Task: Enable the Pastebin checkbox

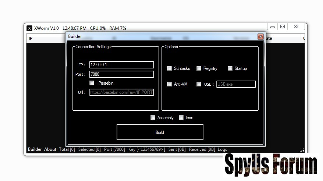Action: click(x=92, y=83)
